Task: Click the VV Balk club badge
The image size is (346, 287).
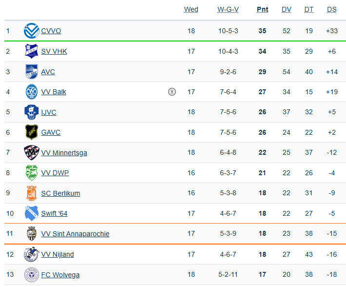Action: [x=32, y=92]
